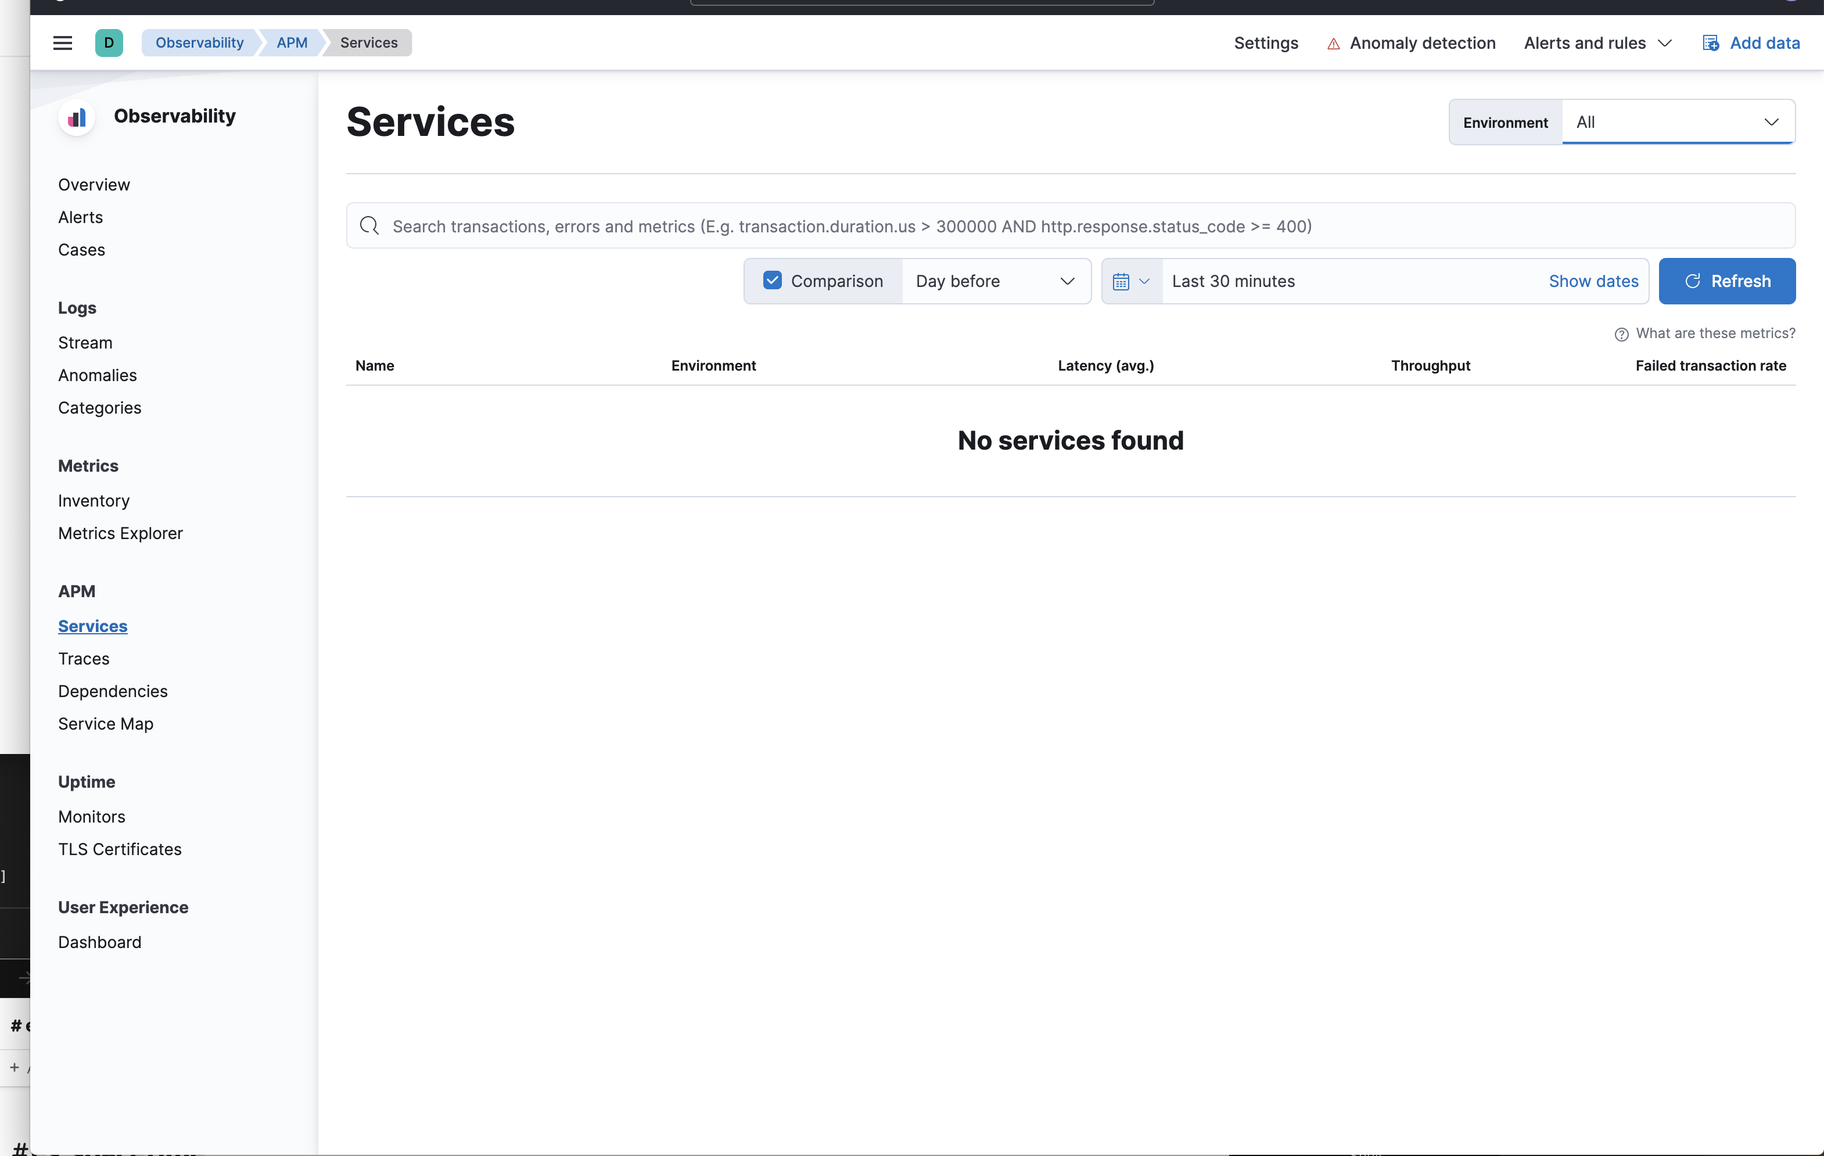Click the green D space avatar
This screenshot has height=1156, width=1824.
(x=109, y=43)
